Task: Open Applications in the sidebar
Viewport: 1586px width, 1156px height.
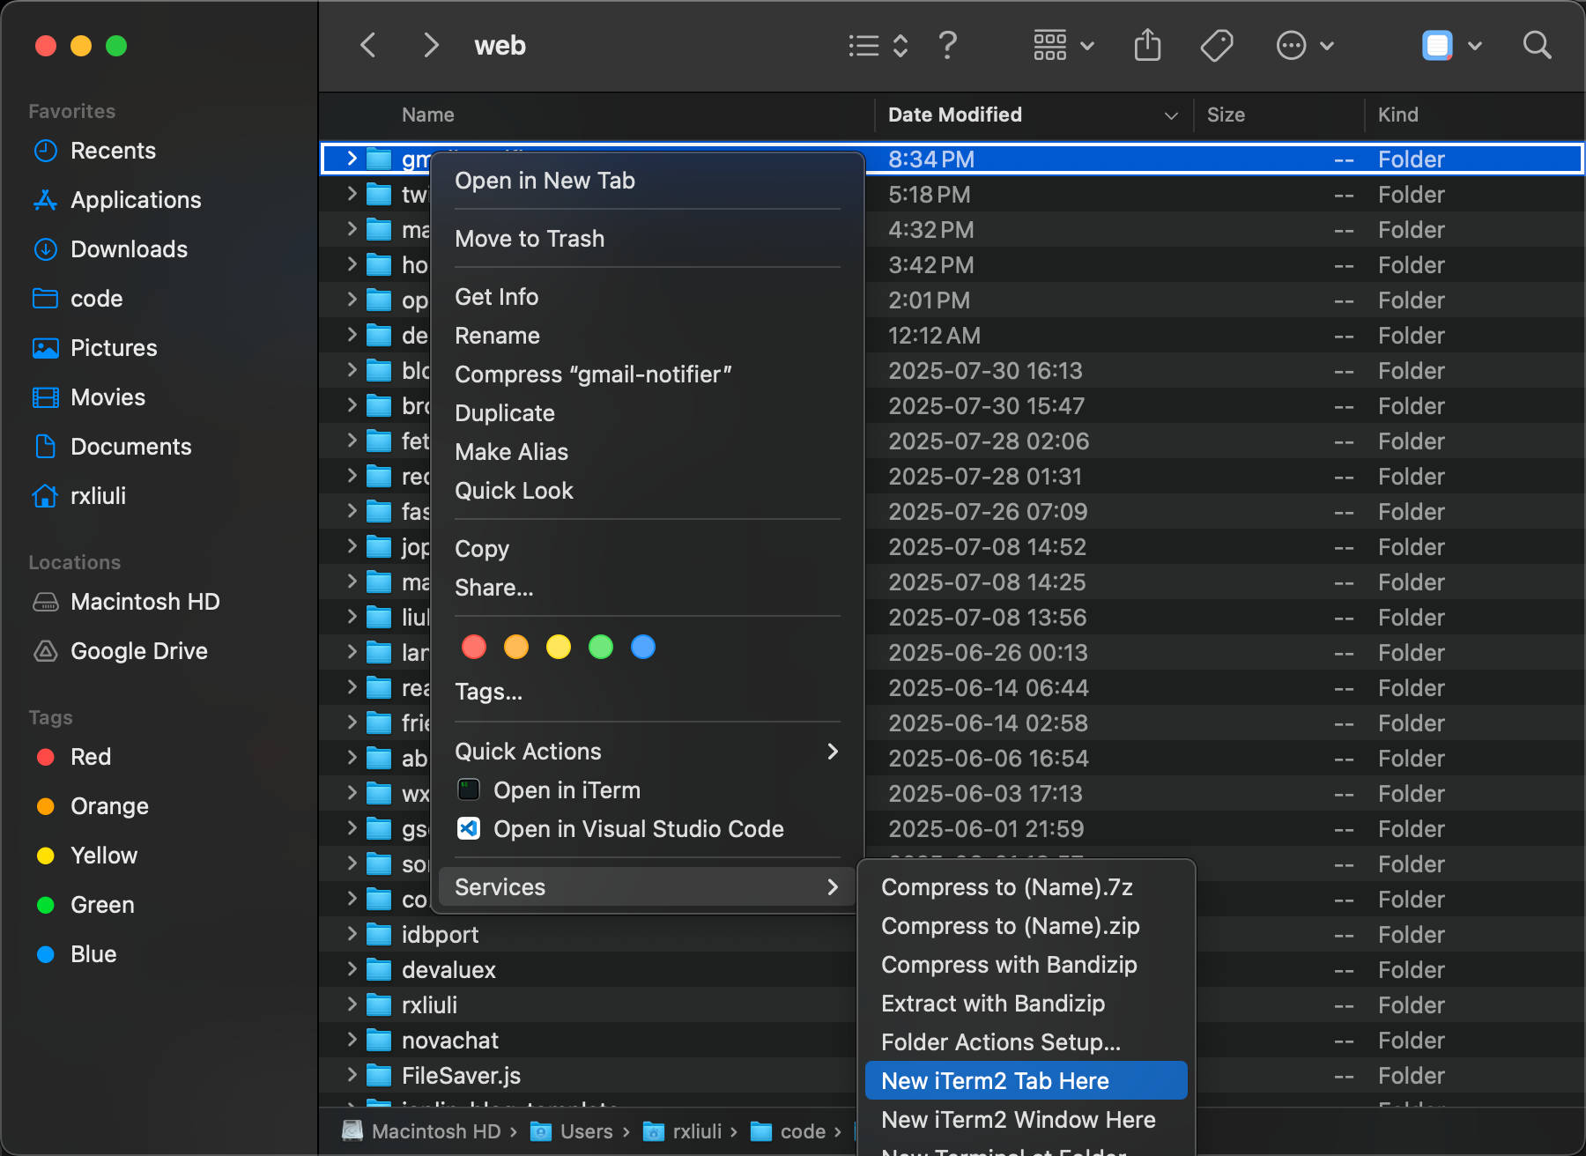Action: point(116,200)
